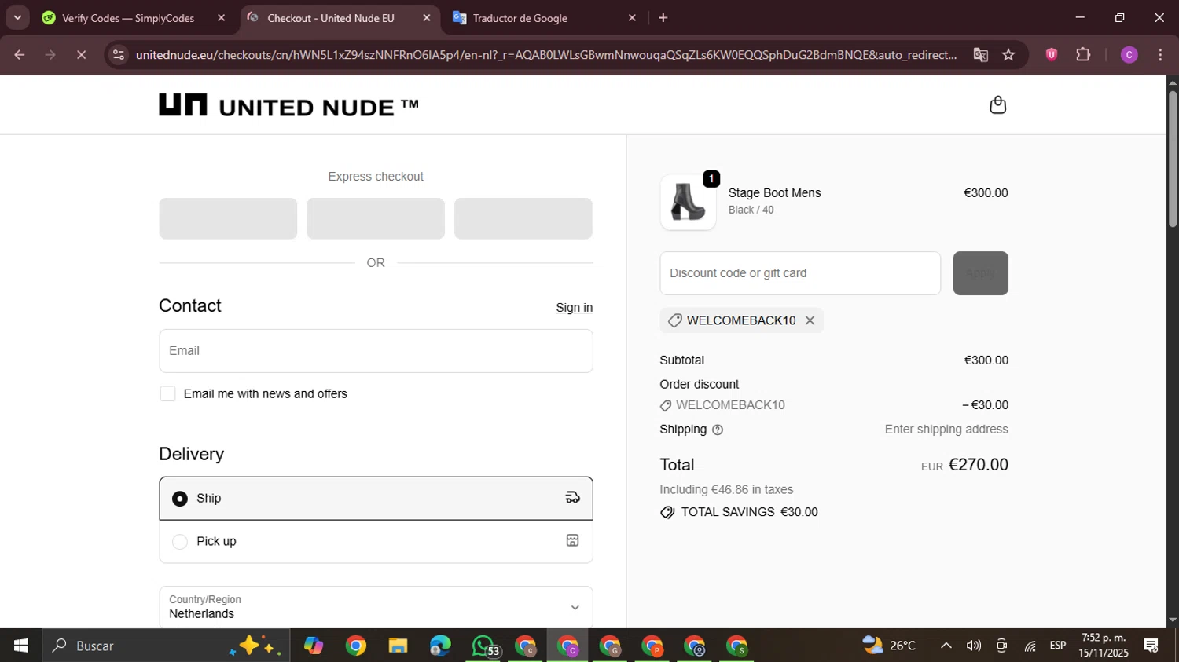This screenshot has height=662, width=1179.
Task: Open Copilot from the taskbar
Action: click(x=314, y=646)
